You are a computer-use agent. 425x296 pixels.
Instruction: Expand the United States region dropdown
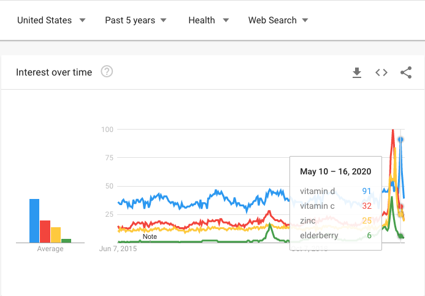coord(52,20)
